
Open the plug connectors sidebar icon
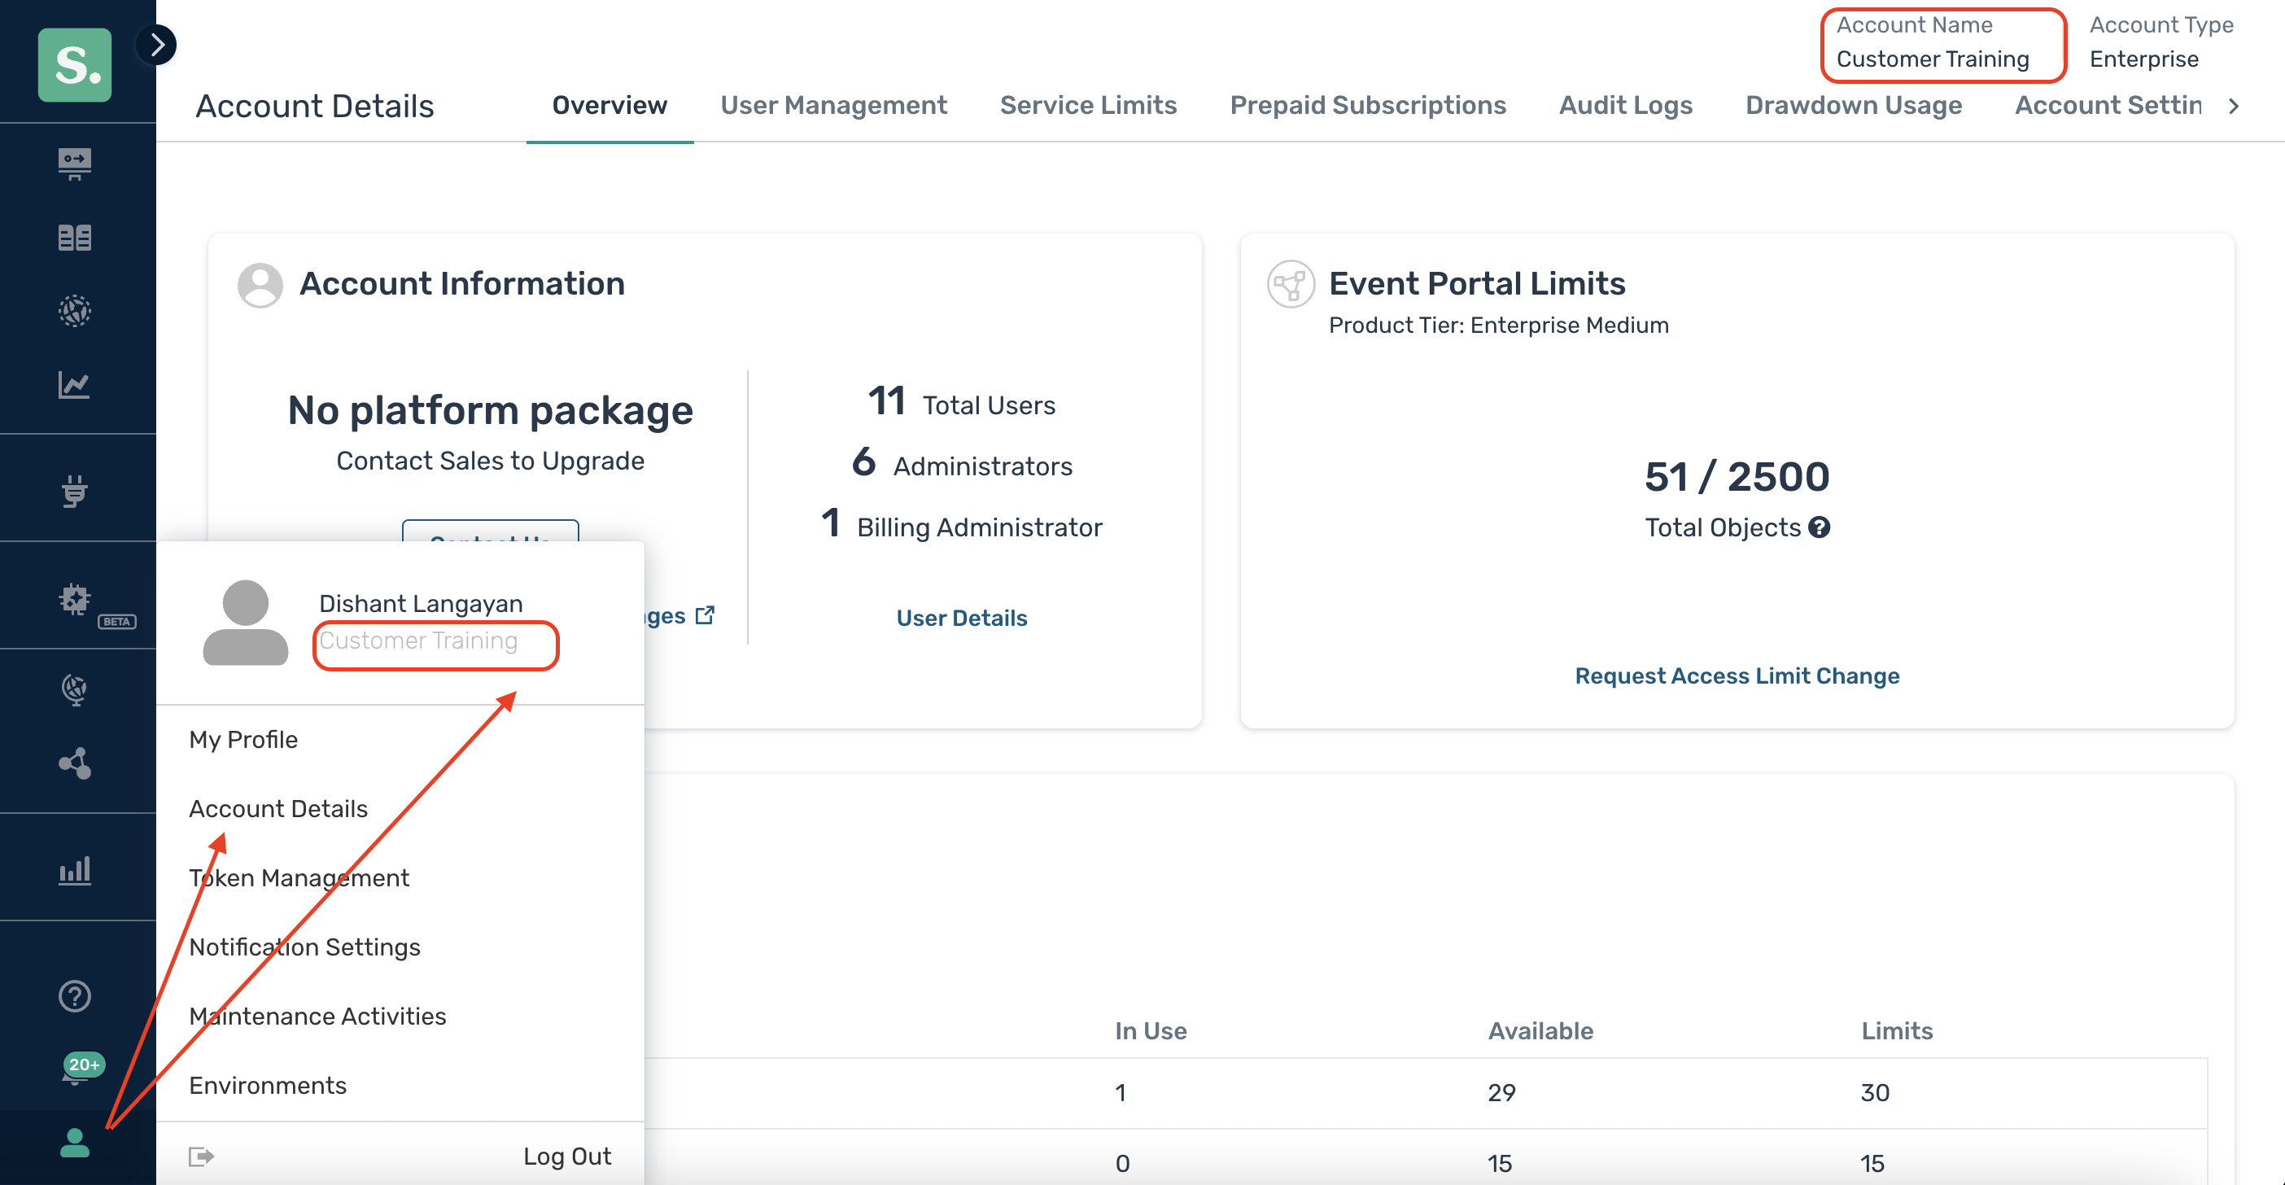click(x=75, y=490)
